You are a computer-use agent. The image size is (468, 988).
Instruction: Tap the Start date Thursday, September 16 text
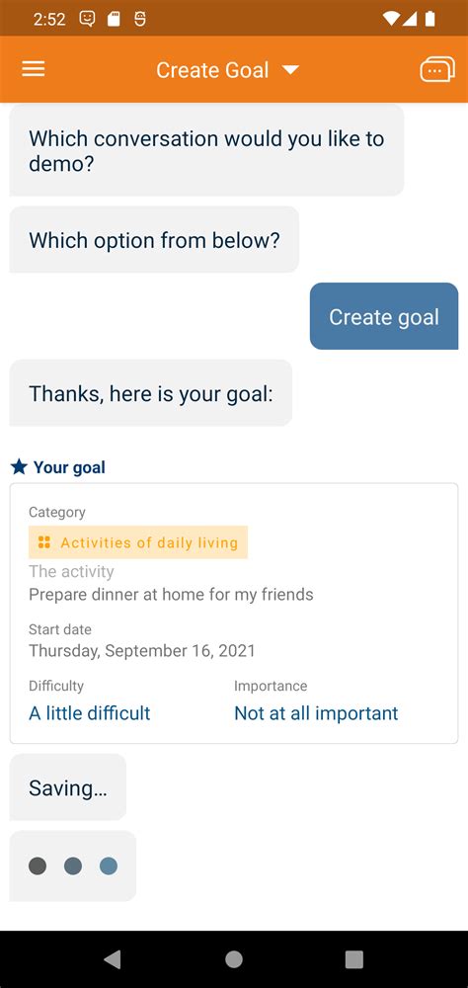point(142,650)
